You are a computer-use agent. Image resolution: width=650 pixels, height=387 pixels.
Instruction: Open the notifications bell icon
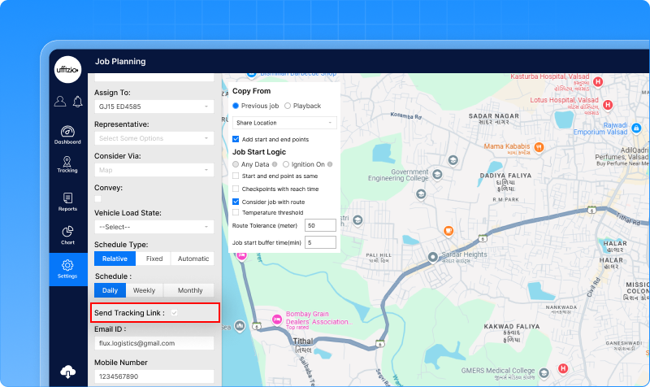point(77,102)
